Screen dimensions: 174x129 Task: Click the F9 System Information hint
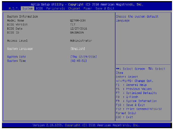[136, 101]
